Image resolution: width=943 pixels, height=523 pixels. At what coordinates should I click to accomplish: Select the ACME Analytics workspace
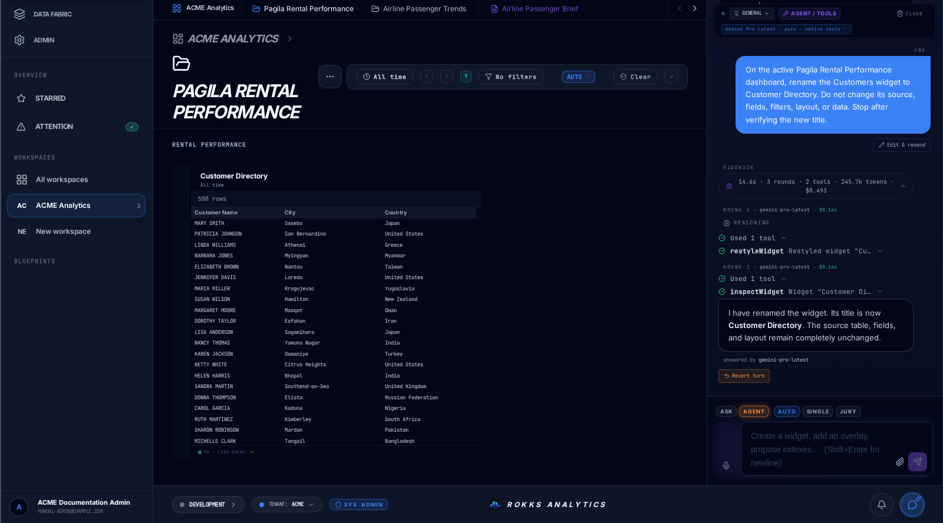pos(77,206)
